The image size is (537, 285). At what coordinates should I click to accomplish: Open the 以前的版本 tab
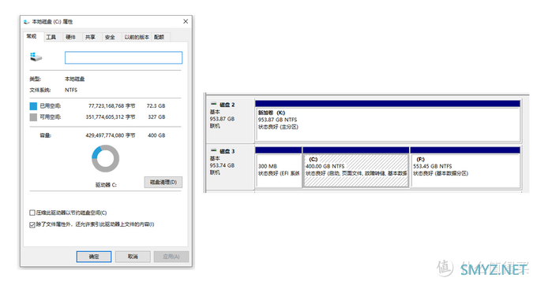[x=137, y=37]
